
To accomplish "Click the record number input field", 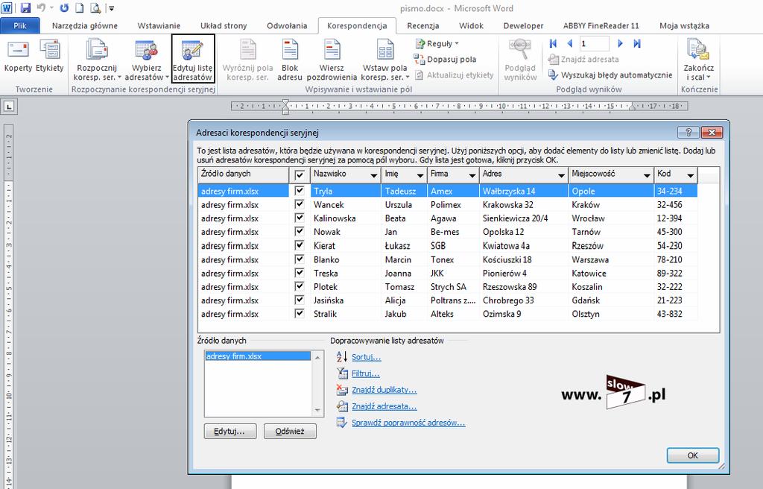I will [x=594, y=43].
